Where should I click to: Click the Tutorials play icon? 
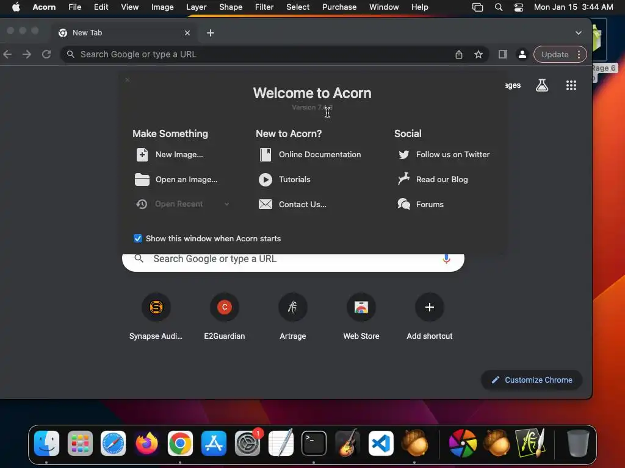point(266,180)
